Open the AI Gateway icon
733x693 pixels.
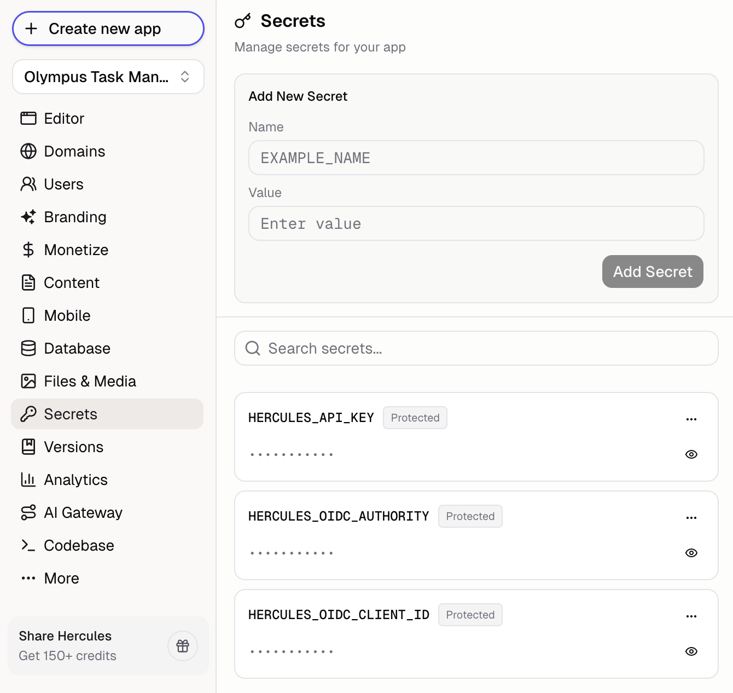coord(28,512)
